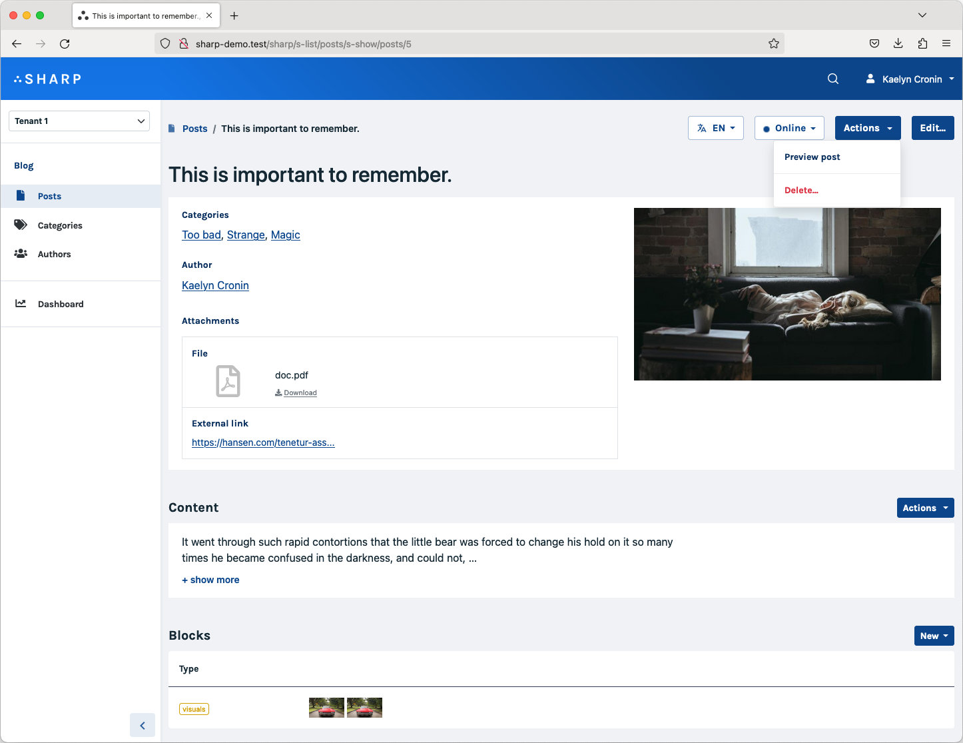
Task: Choose Delete… from the Actions menu
Action: (x=837, y=191)
